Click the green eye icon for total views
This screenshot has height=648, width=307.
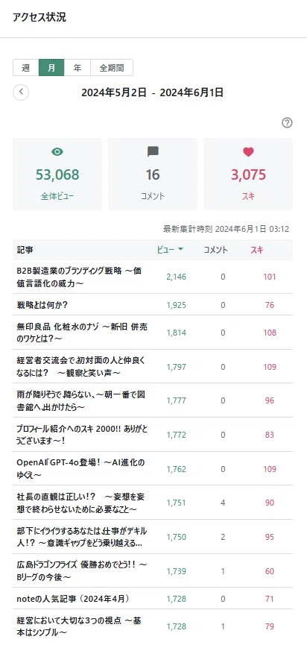pos(57,151)
